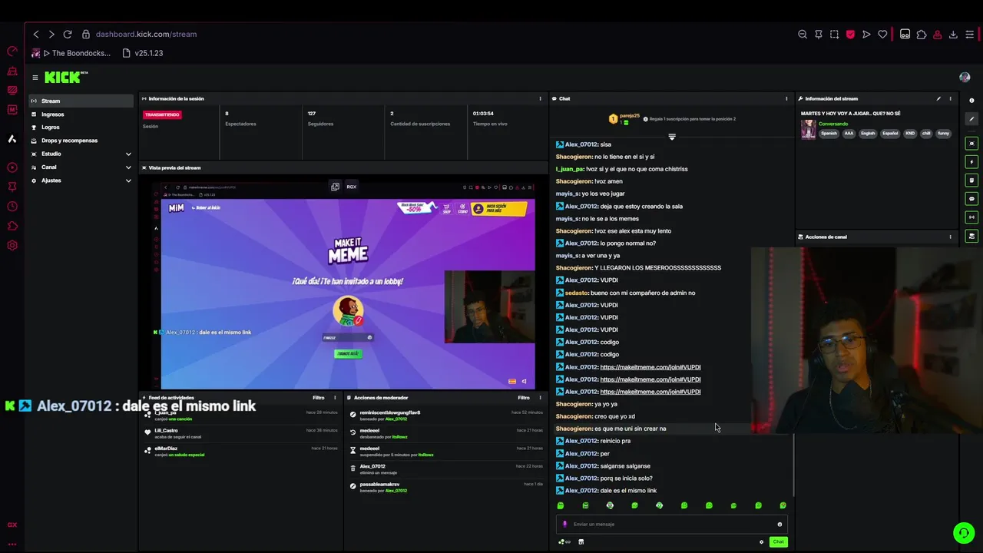Select Stream in the sidebar
The height and width of the screenshot is (553, 983).
81,101
